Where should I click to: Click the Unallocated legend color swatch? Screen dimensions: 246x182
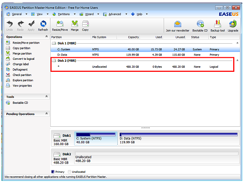[x=70, y=171]
